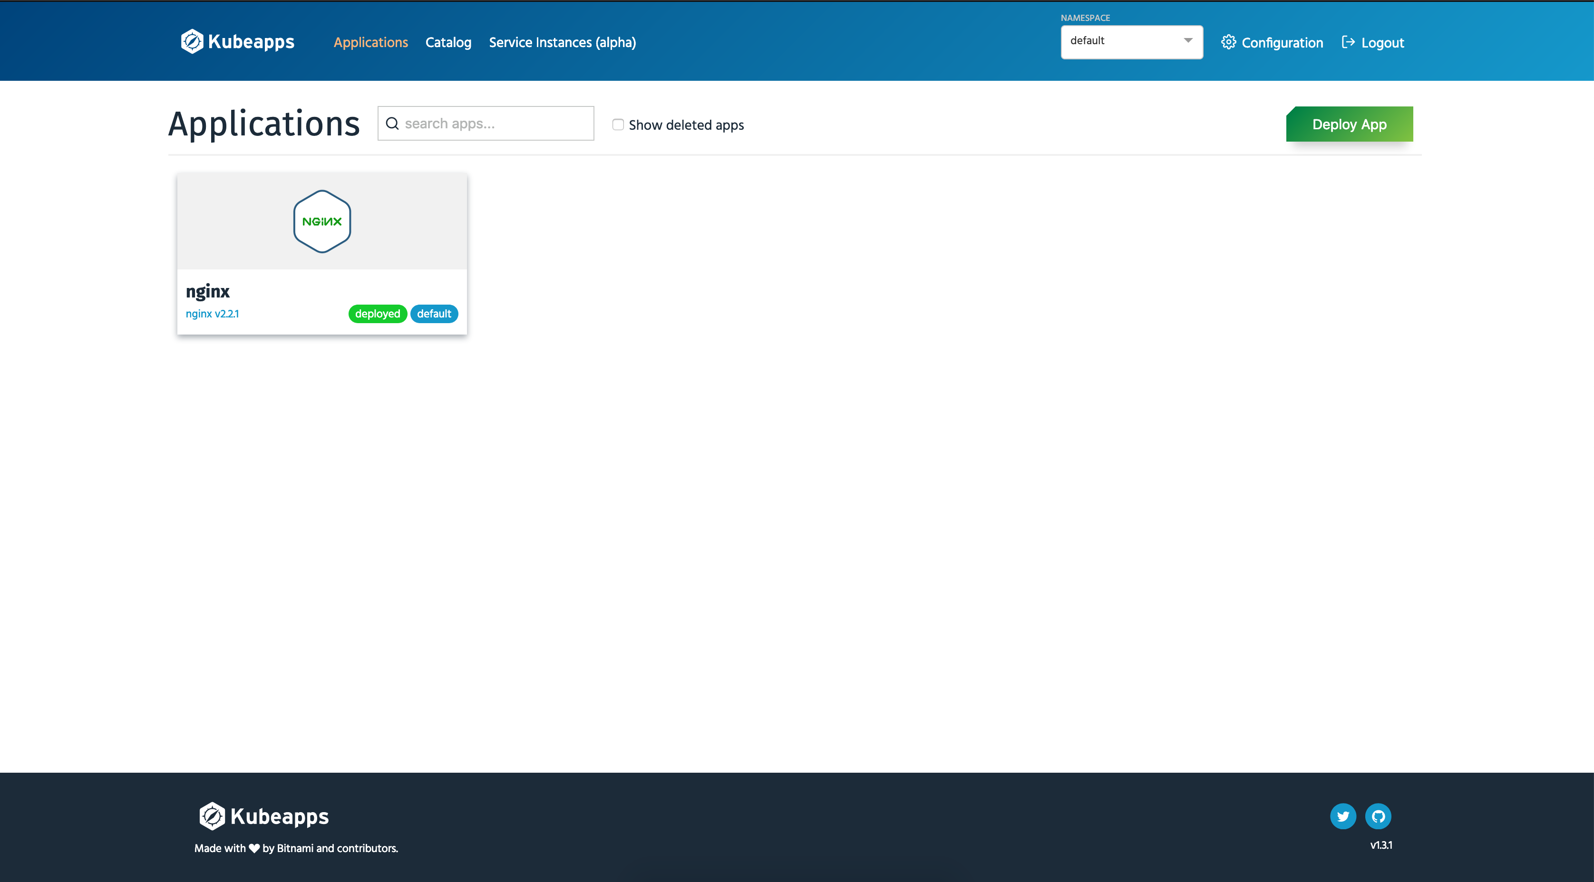
Task: Go to the Applications tab
Action: pyautogui.click(x=370, y=43)
